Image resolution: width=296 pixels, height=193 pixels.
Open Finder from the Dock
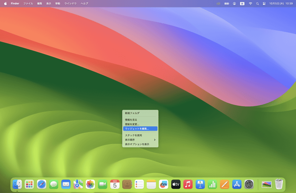tap(17, 184)
